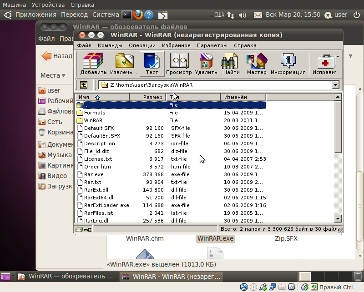Open the user session menu
This screenshot has height=292, width=364.
tap(336, 15)
